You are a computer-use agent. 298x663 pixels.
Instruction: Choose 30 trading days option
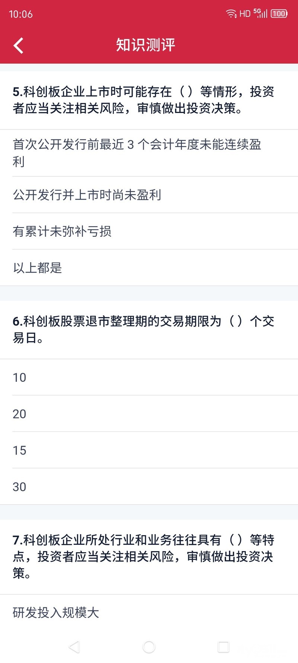19,487
